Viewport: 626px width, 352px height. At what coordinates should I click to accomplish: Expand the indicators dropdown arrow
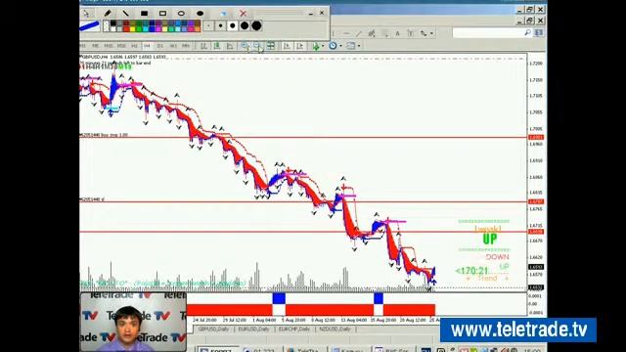coord(323,46)
